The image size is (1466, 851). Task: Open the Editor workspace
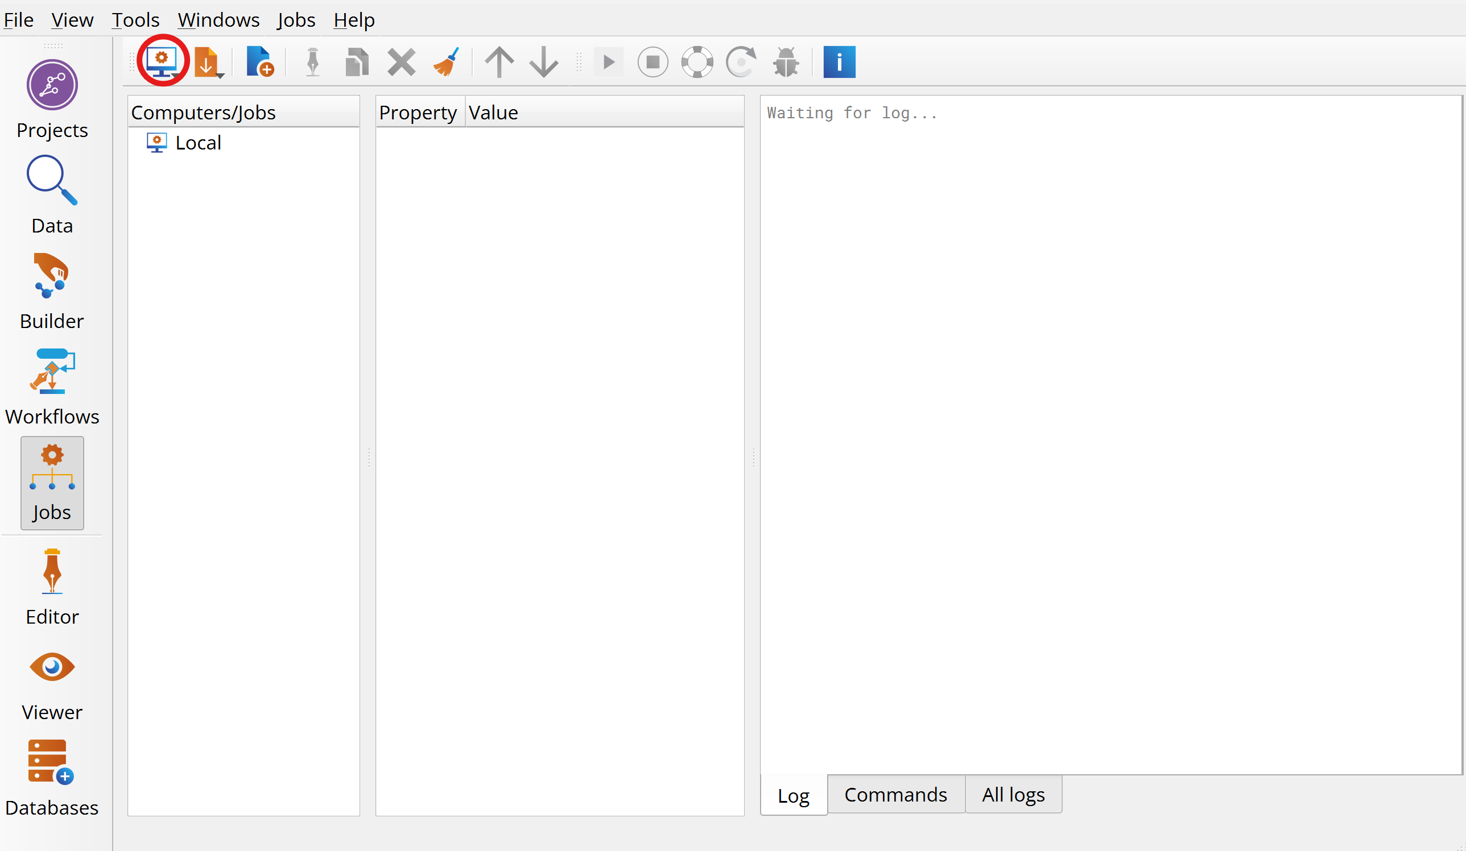click(52, 587)
